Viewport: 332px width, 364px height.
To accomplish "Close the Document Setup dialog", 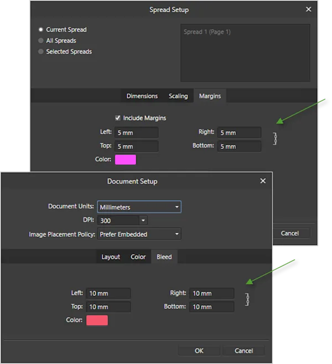I will point(263,181).
